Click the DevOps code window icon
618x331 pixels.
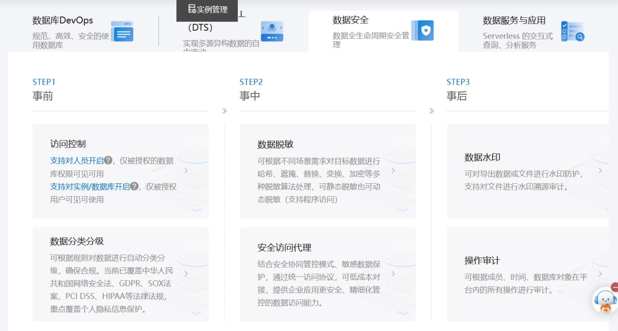click(x=122, y=31)
